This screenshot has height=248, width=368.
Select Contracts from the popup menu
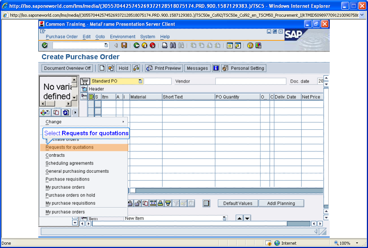(84, 155)
